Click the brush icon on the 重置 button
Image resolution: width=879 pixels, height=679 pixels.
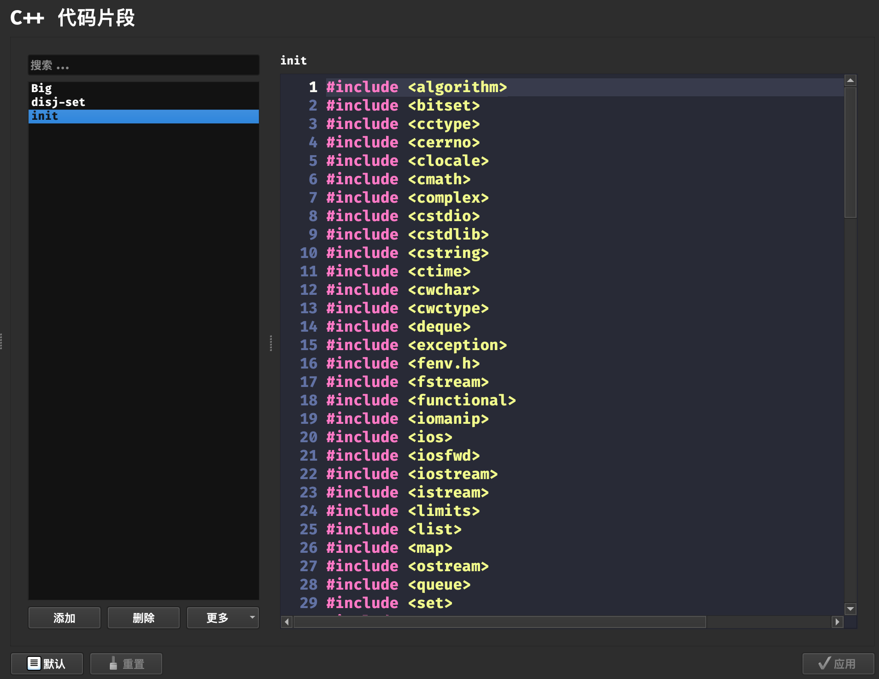pos(114,664)
